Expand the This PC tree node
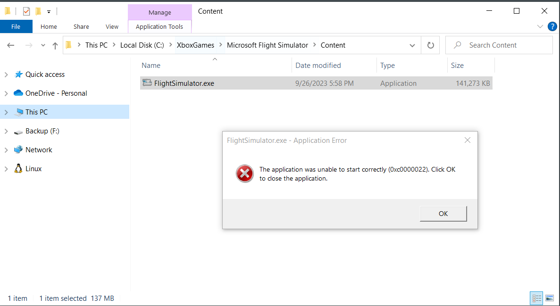 point(6,112)
